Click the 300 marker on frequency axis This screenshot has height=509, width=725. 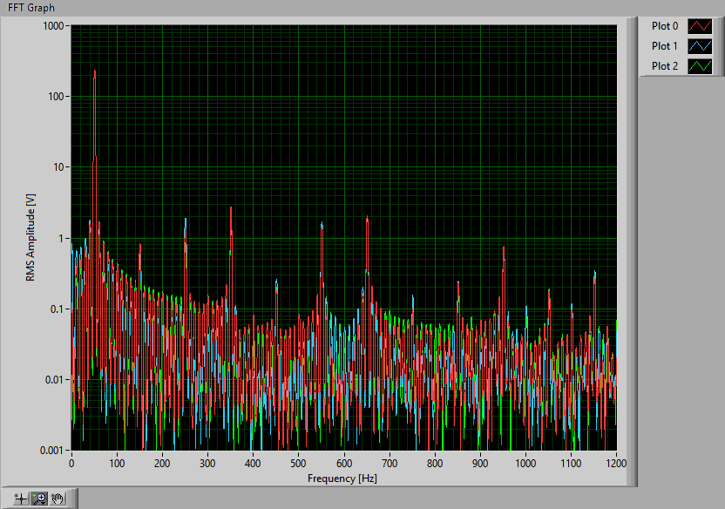(x=207, y=465)
